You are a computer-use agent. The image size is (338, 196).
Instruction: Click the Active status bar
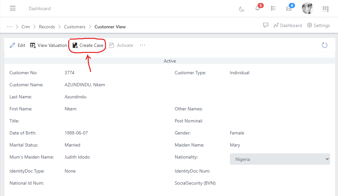(170, 61)
